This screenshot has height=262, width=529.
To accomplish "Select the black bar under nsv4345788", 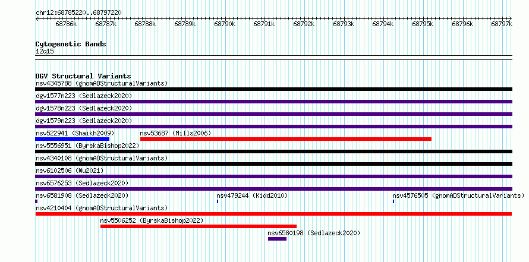I will pos(273,89).
